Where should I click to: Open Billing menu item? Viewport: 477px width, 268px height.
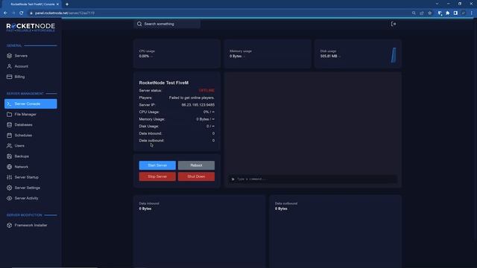pyautogui.click(x=31, y=77)
